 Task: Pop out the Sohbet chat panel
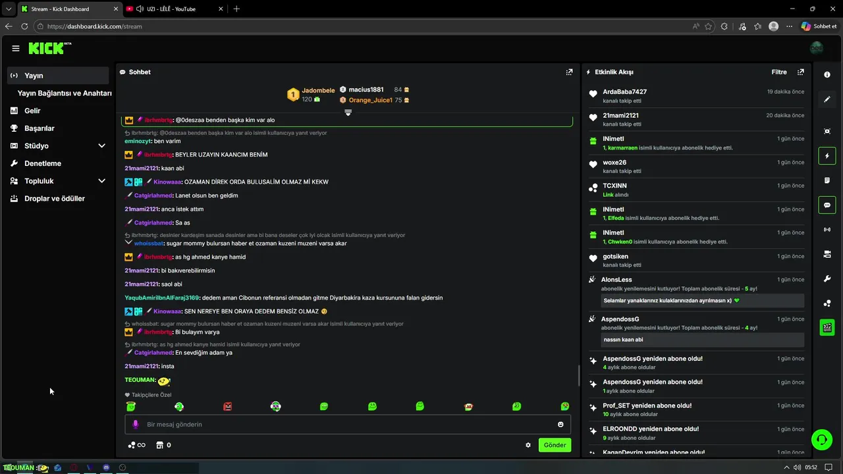pos(570,72)
